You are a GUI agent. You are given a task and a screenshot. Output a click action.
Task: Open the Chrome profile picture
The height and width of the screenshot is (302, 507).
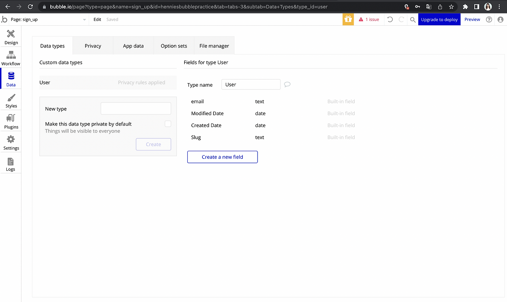tap(488, 7)
